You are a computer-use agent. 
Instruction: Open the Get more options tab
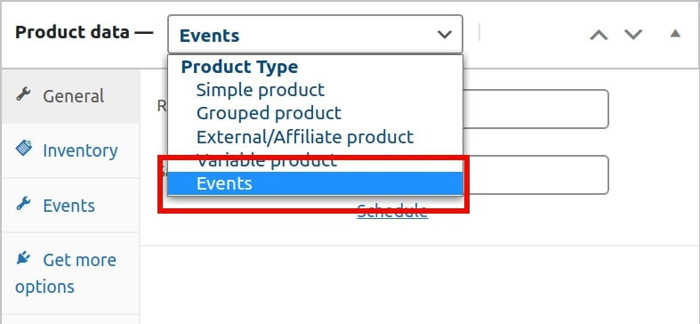click(x=70, y=273)
